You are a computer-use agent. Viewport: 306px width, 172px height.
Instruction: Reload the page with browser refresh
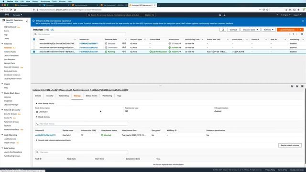click(11, 10)
